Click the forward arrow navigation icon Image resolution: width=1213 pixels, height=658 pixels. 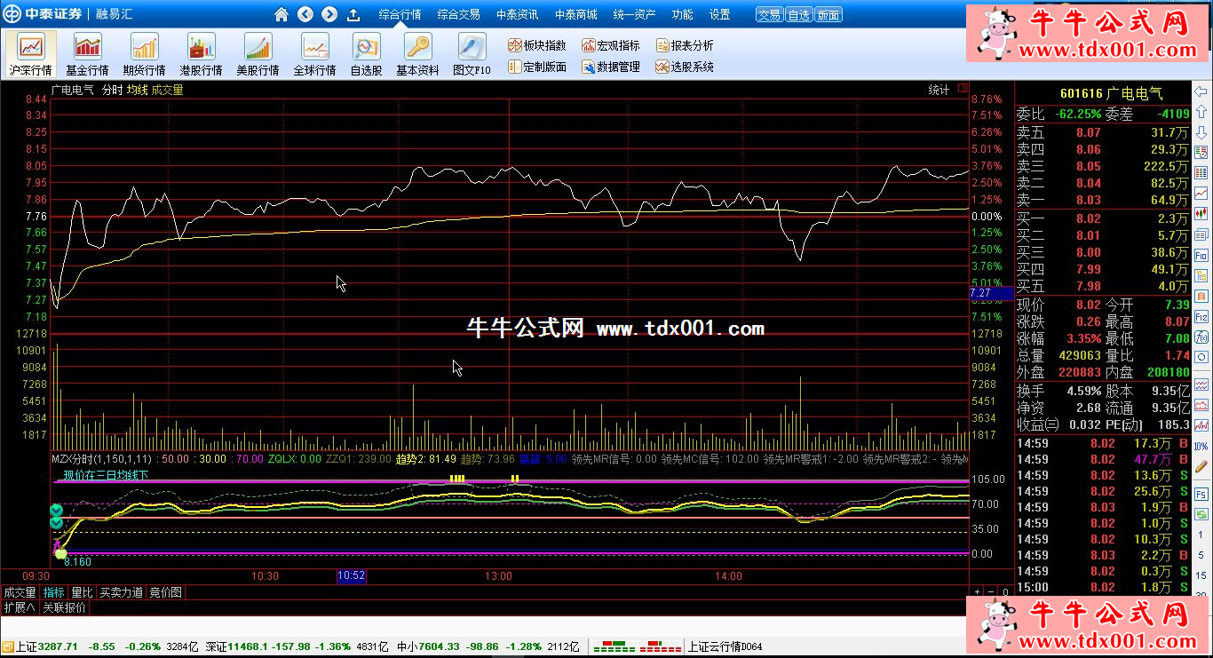coord(329,14)
